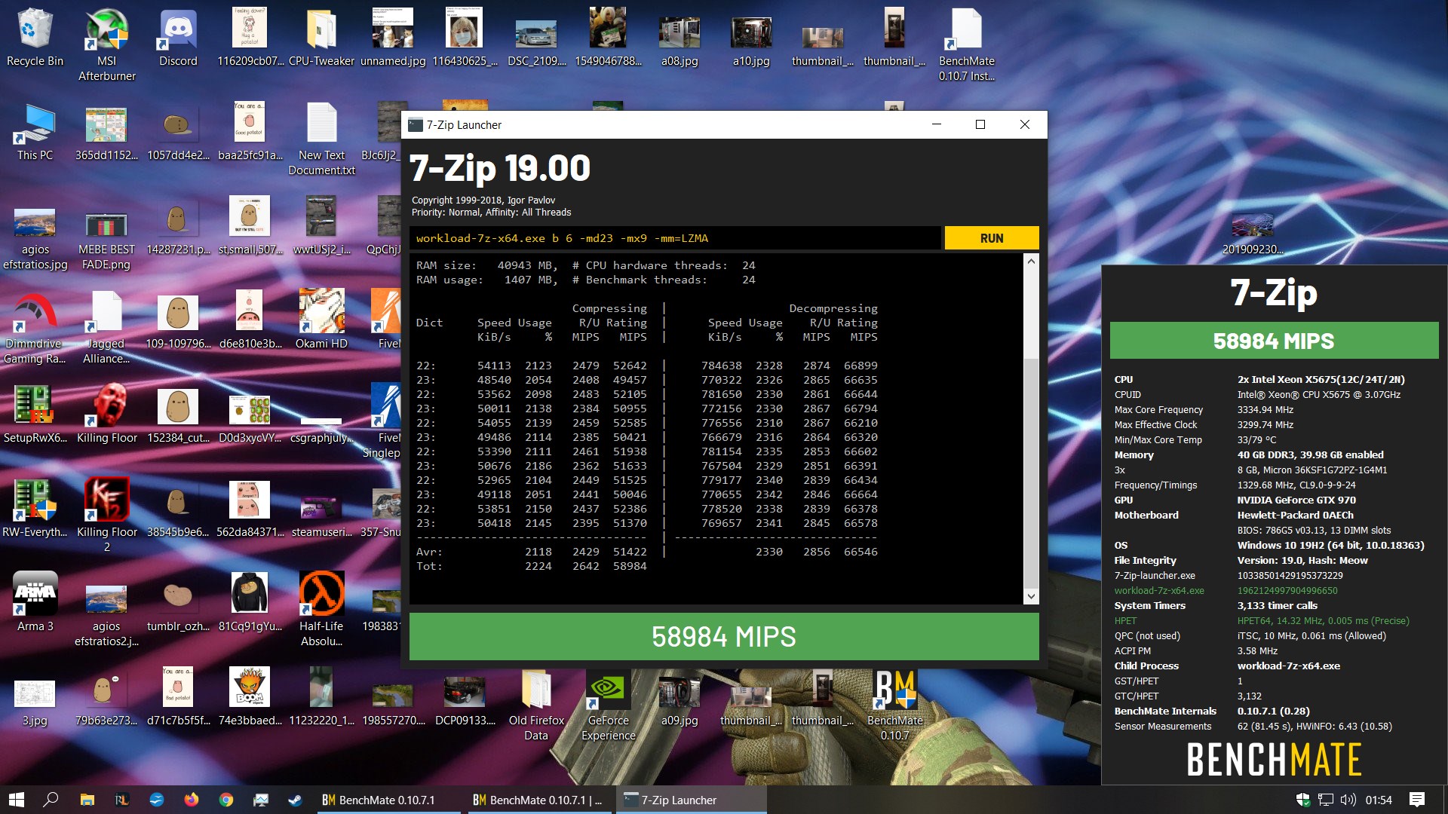
Task: Open the Recycle Bin desktop icon
Action: click(x=35, y=38)
